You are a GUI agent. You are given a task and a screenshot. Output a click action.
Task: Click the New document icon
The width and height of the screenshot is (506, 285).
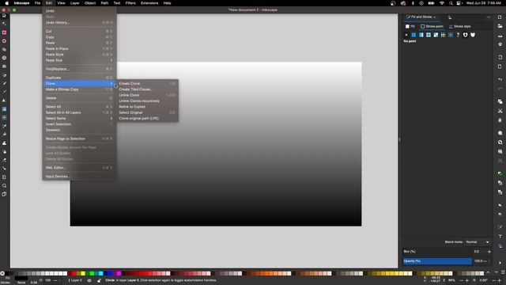(x=500, y=17)
